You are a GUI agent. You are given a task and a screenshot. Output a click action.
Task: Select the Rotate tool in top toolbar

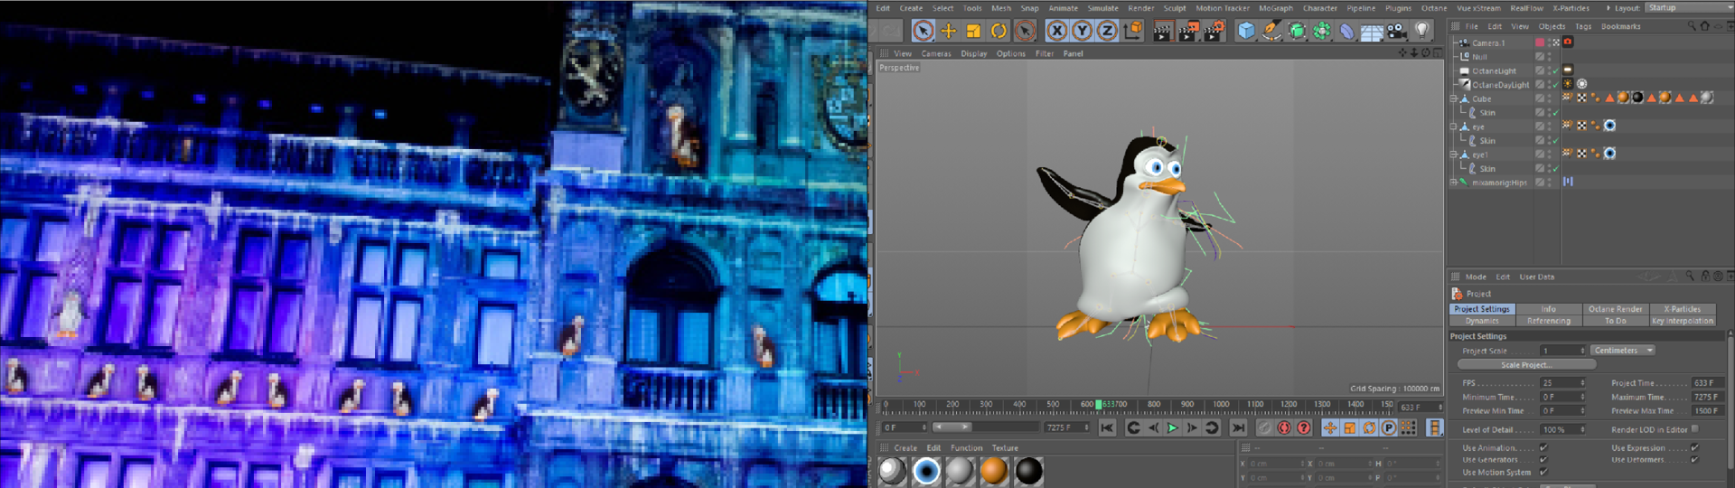tap(999, 31)
